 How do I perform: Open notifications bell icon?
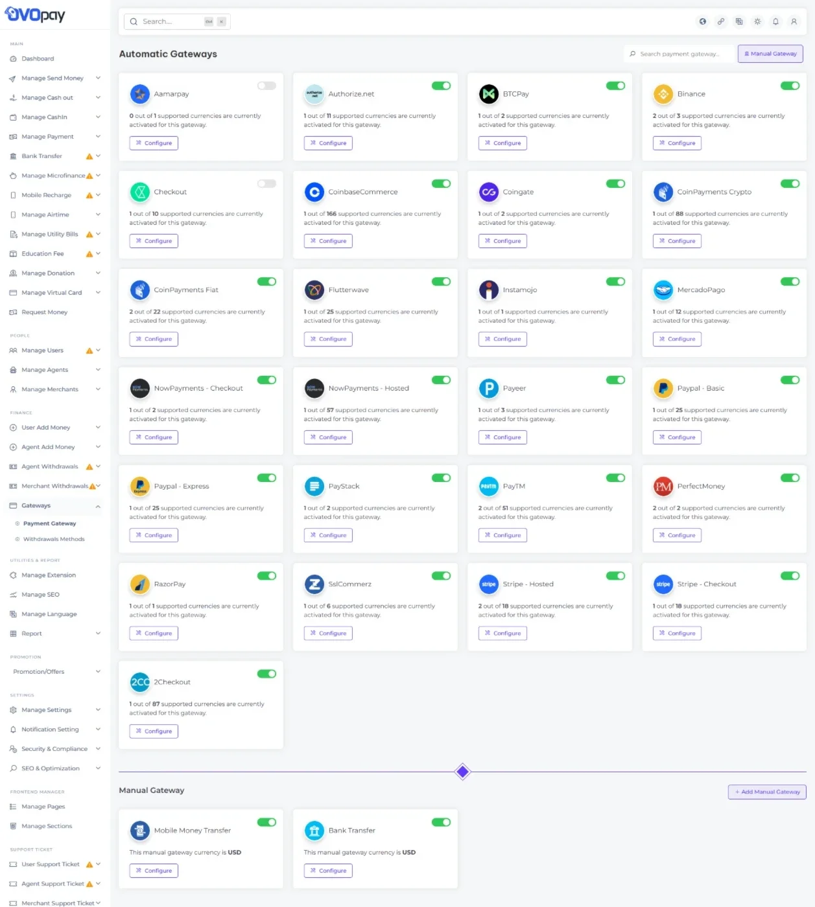[x=775, y=21]
